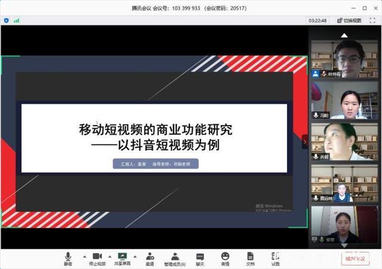Click the green network signal indicator
Screen dimensions: 382x269
coord(17,20)
